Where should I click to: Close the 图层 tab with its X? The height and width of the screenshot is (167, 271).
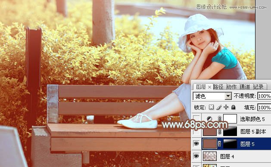pos(209,87)
